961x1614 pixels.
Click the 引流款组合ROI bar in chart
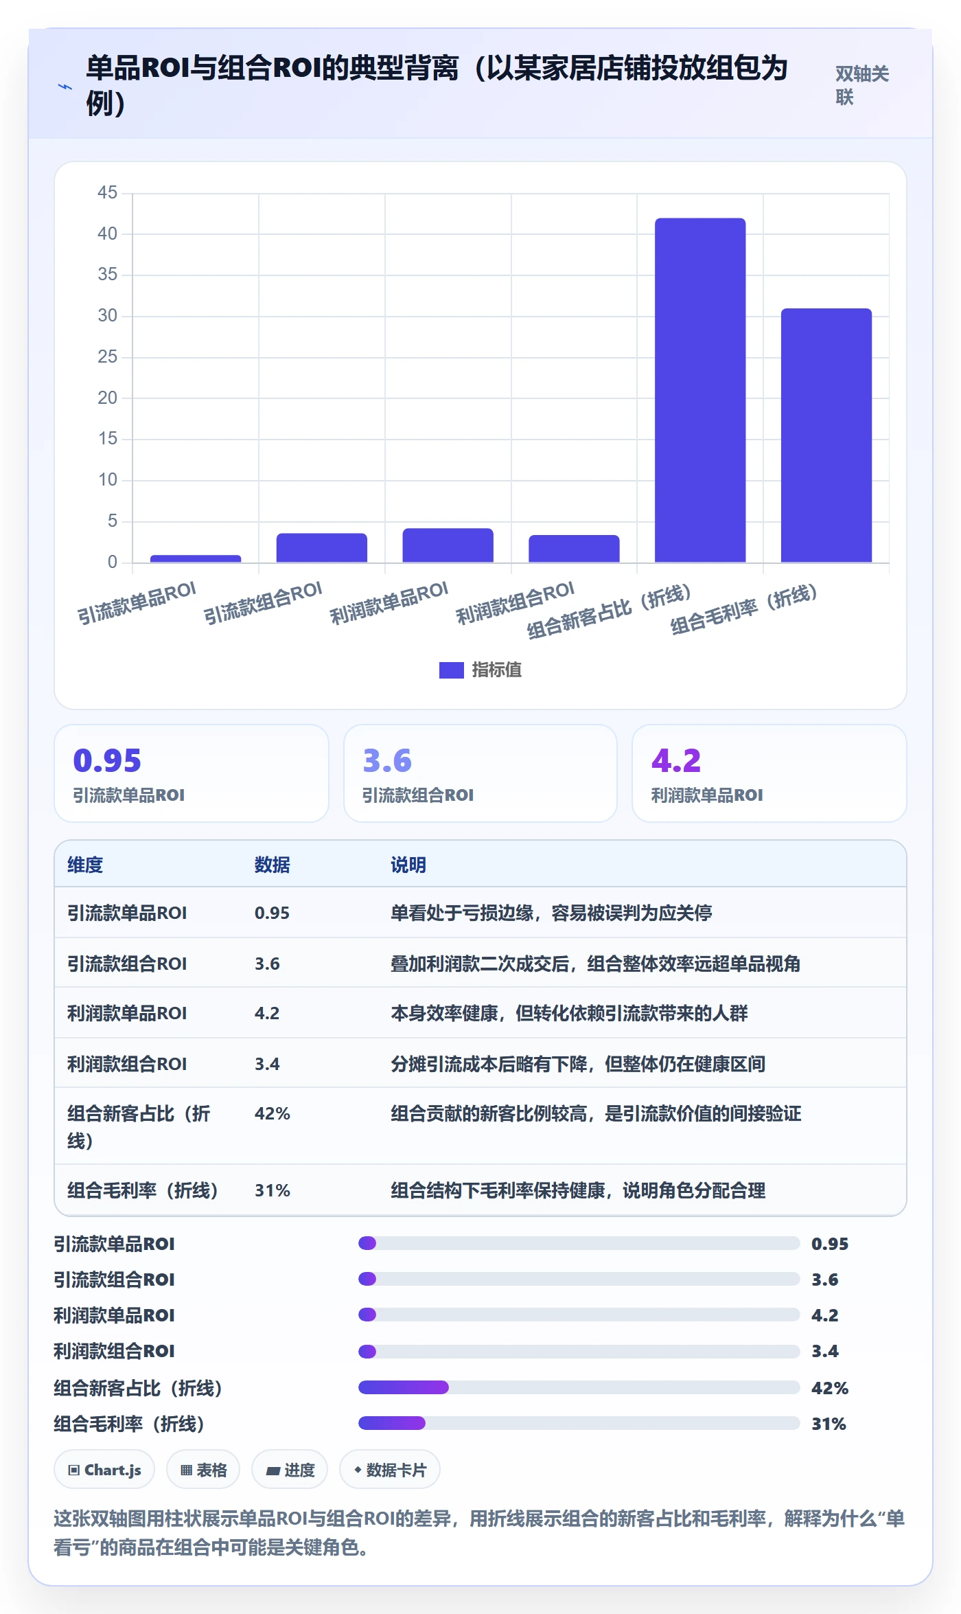click(x=322, y=547)
